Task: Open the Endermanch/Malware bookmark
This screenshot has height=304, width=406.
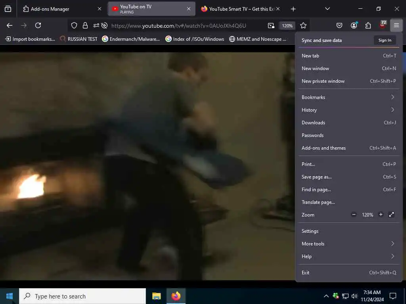Action: tap(131, 39)
